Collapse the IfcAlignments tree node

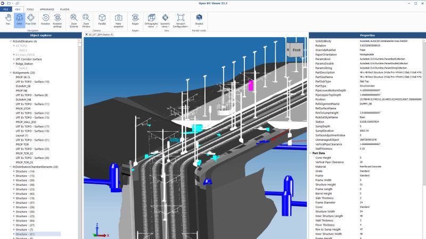(11, 73)
